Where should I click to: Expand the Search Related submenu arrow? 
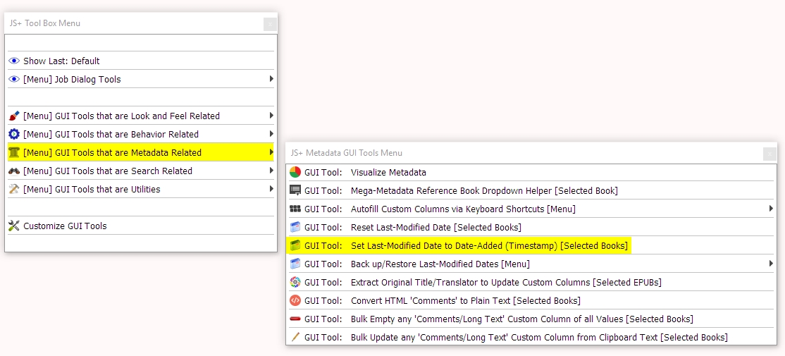click(x=271, y=170)
